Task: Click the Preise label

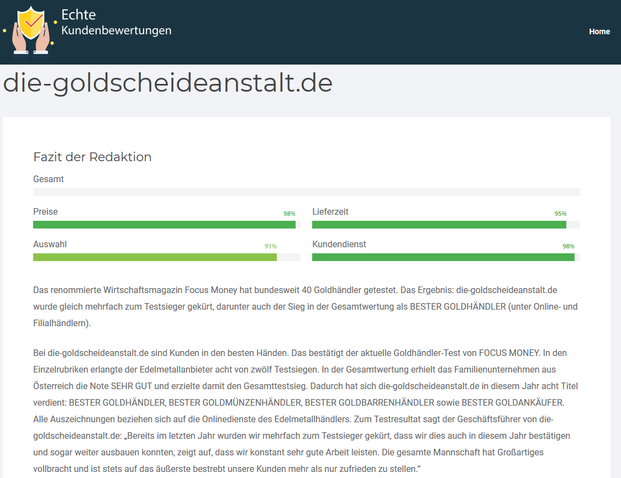Action: (x=45, y=212)
